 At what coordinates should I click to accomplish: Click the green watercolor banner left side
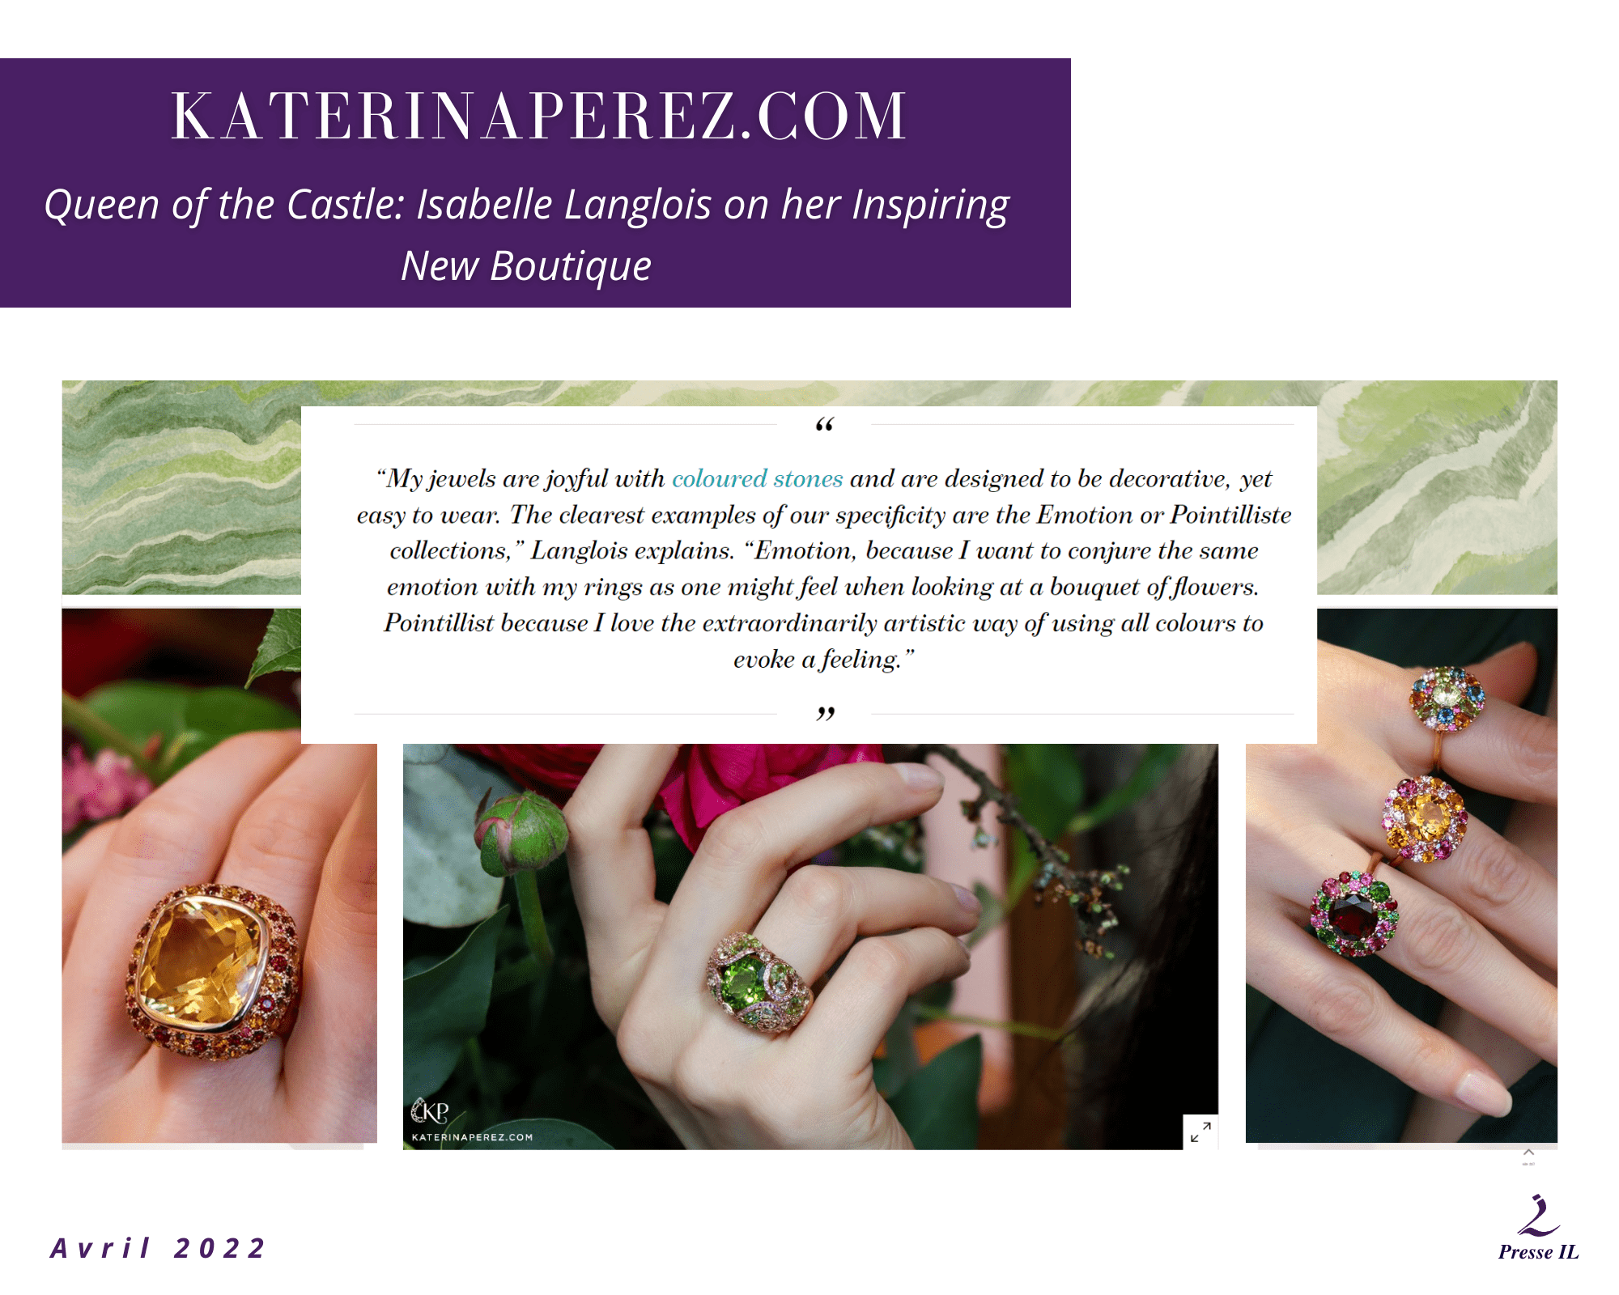tap(181, 487)
